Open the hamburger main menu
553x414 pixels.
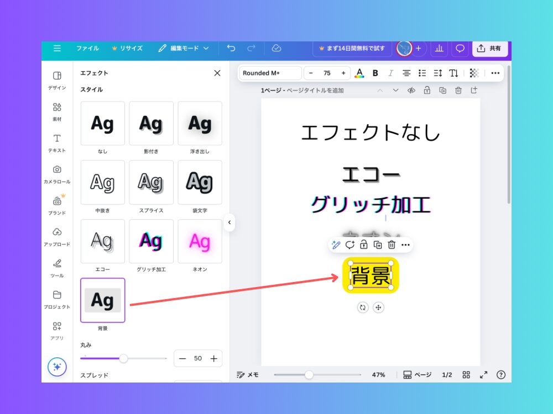pos(57,48)
